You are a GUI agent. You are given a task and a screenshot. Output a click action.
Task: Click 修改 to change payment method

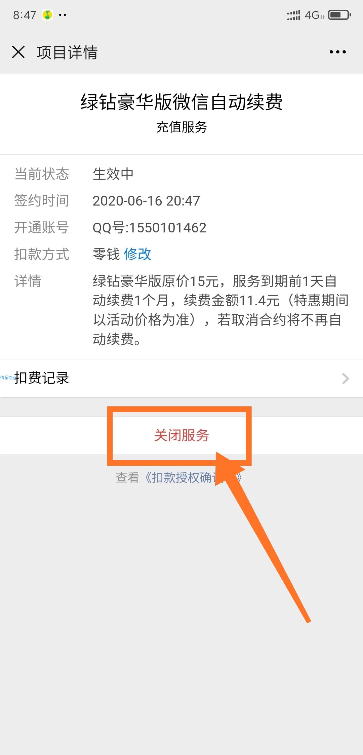[x=137, y=254]
